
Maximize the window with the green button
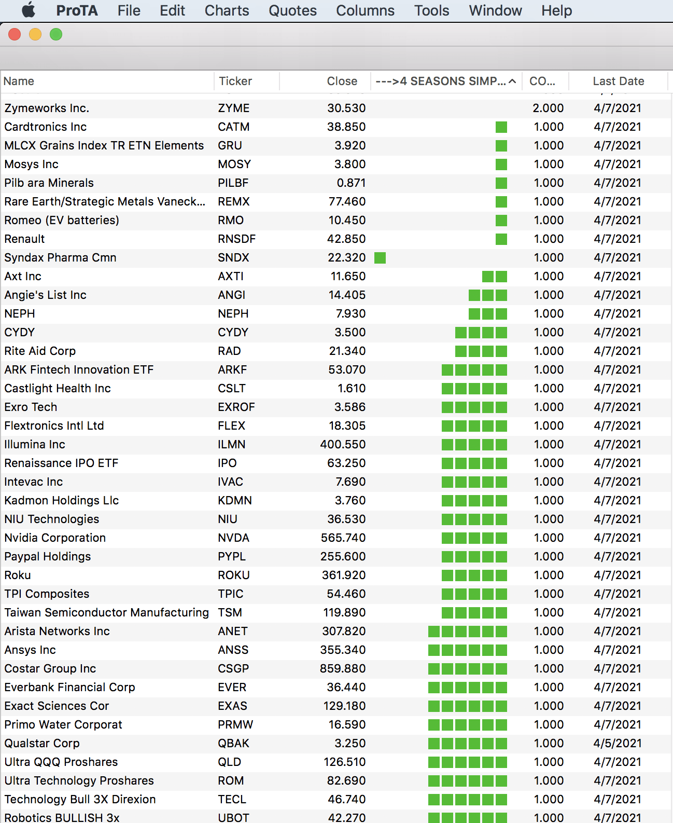[x=56, y=34]
